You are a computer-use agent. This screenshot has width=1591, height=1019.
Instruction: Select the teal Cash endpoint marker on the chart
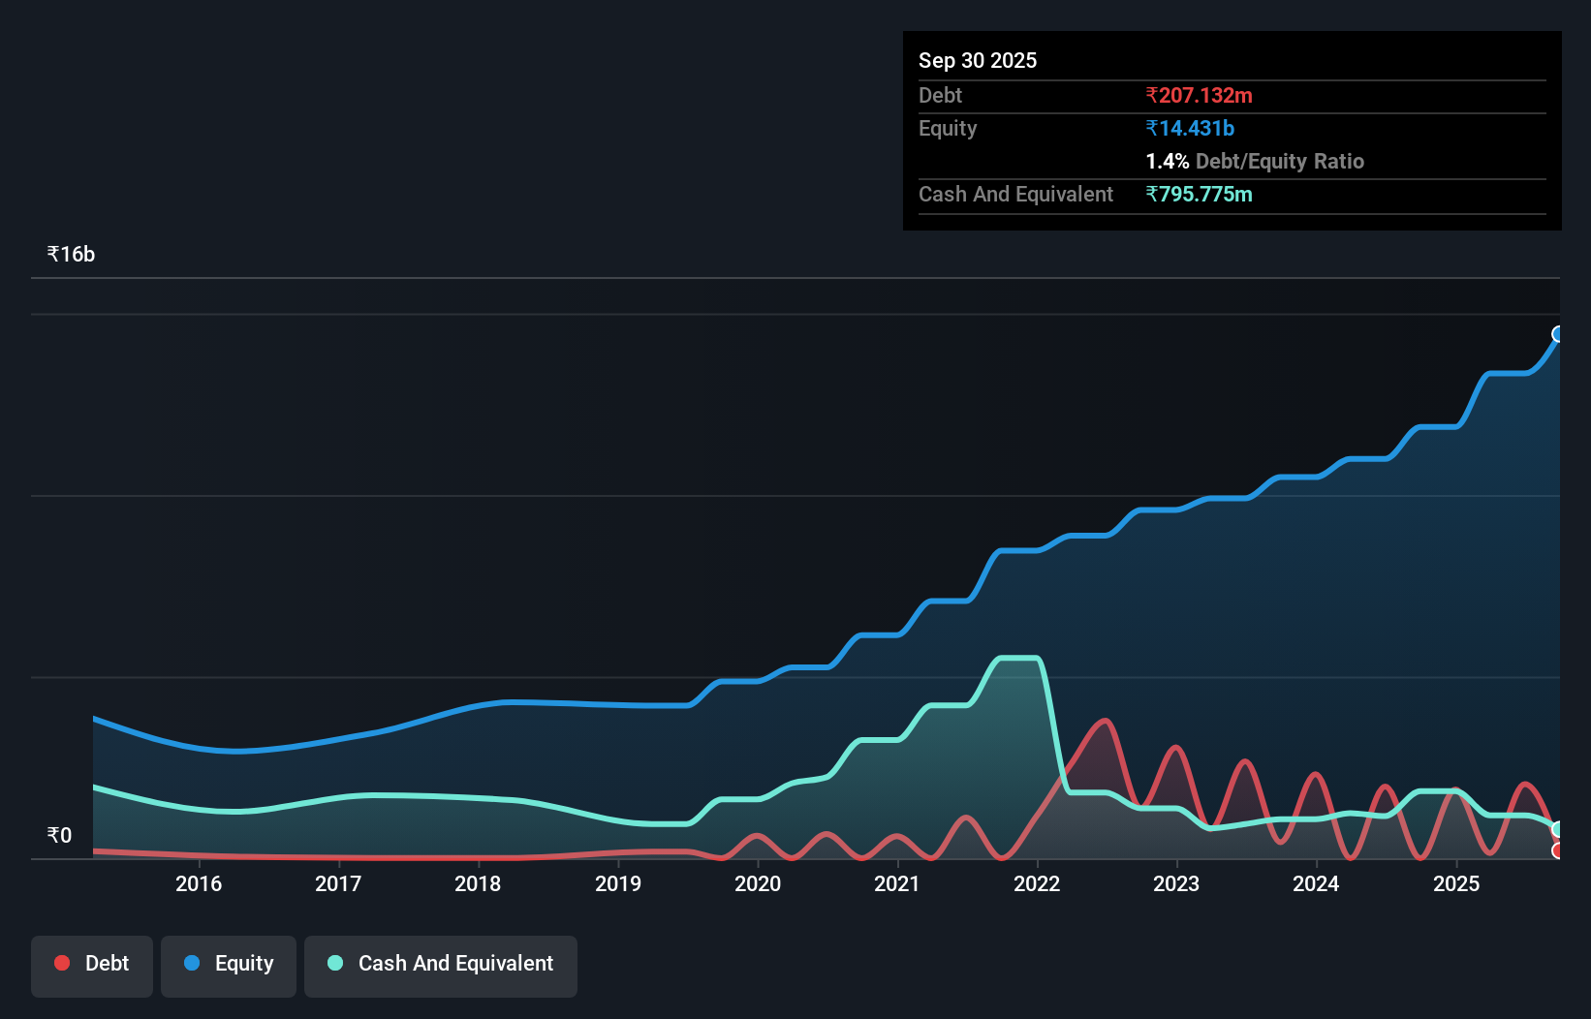(x=1557, y=828)
